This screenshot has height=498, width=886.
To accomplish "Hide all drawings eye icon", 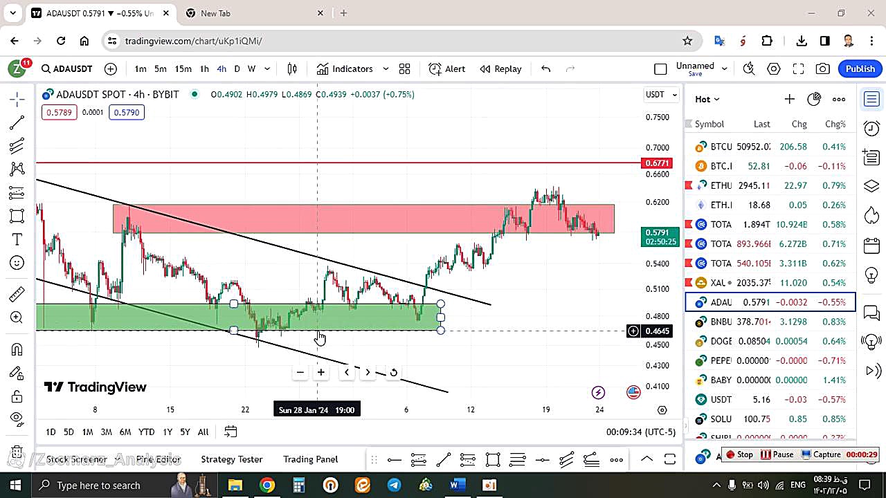I will tap(17, 418).
